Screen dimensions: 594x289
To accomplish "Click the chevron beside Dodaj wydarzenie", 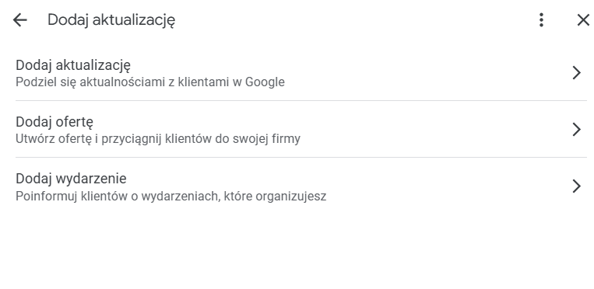I will [x=577, y=186].
